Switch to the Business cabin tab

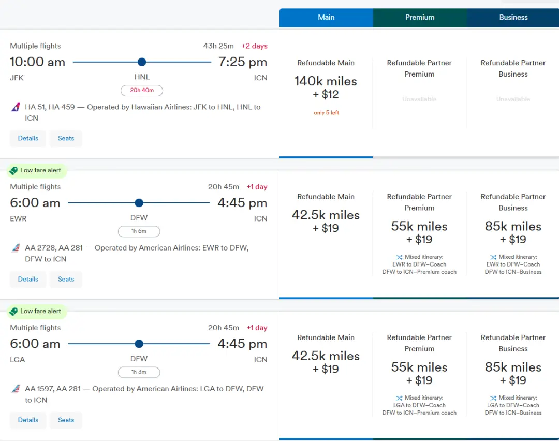click(x=513, y=17)
